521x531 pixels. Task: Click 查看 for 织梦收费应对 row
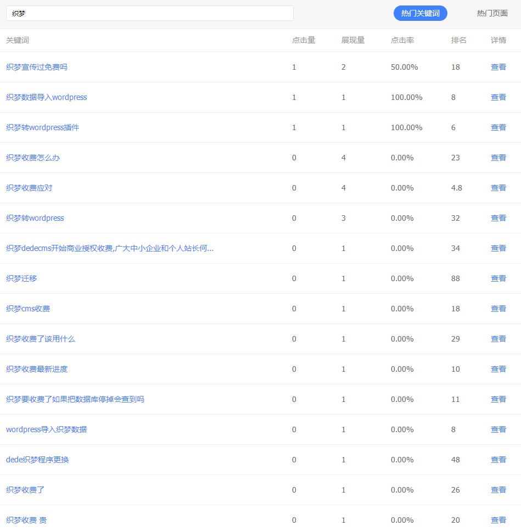(x=498, y=188)
